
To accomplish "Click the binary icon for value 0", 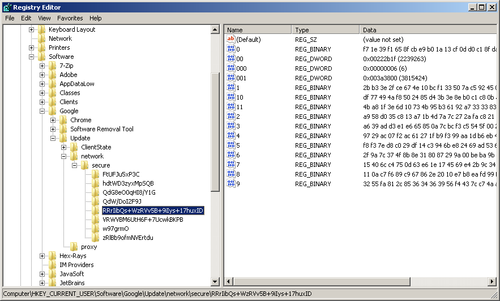I will click(x=231, y=49).
